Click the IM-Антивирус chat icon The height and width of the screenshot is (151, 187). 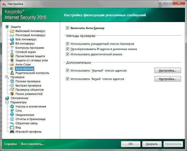coord(12,44)
